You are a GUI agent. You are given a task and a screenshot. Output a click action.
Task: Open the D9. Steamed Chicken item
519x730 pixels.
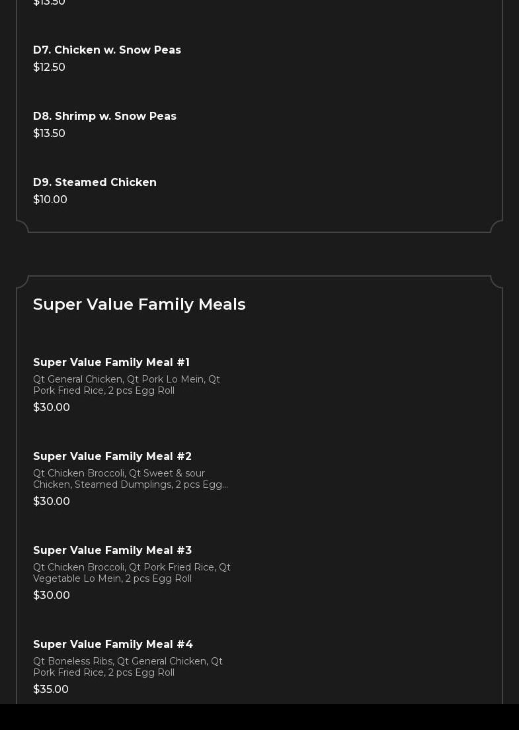pyautogui.click(x=95, y=183)
